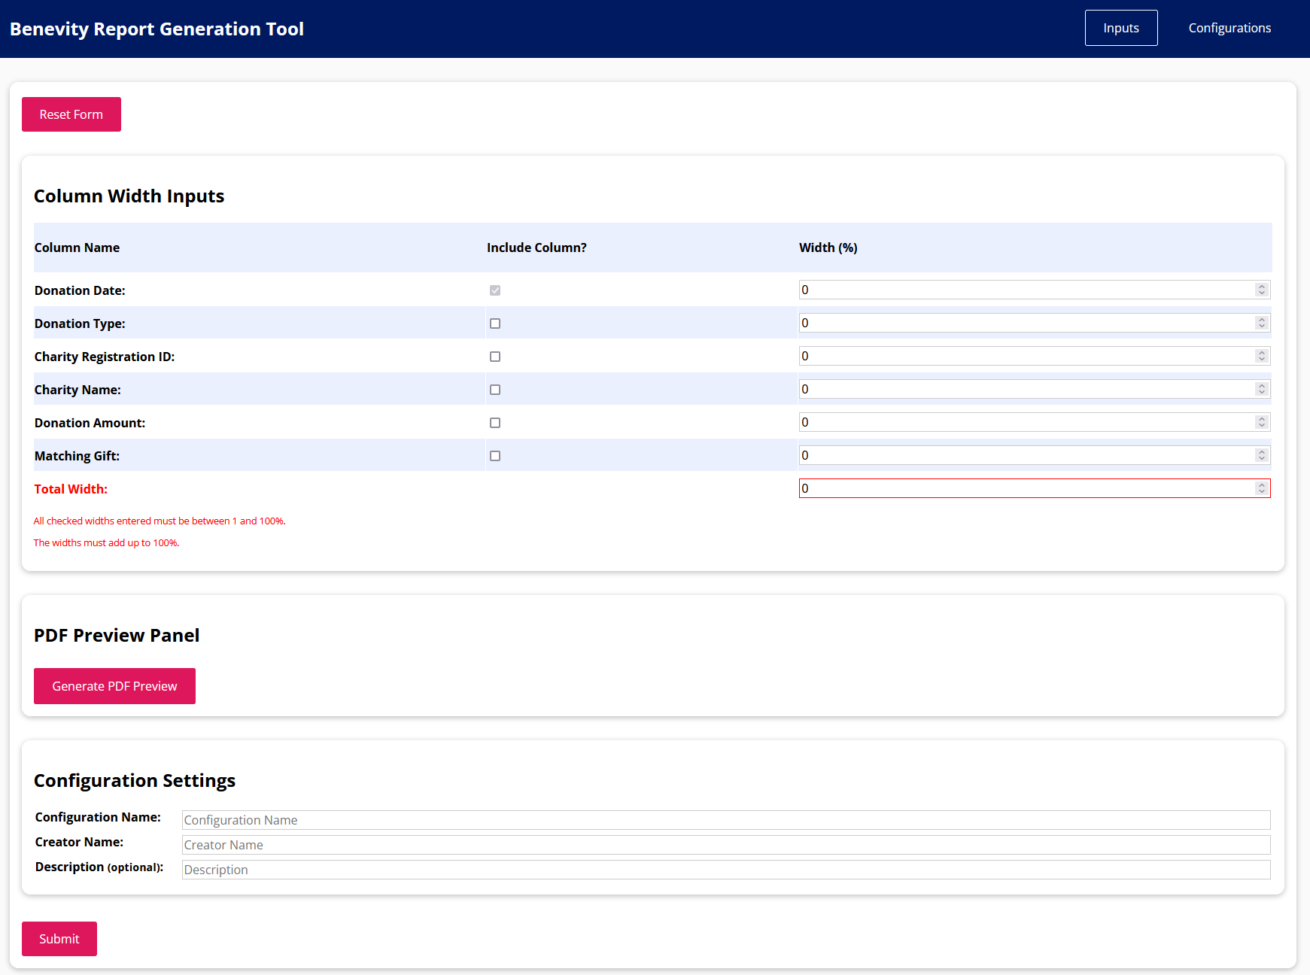
Task: Tick the Donation Amount include checkbox
Action: (495, 423)
